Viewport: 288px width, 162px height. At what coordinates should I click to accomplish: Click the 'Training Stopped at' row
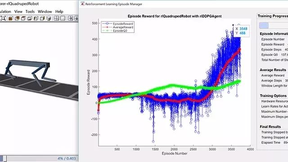[274, 137]
